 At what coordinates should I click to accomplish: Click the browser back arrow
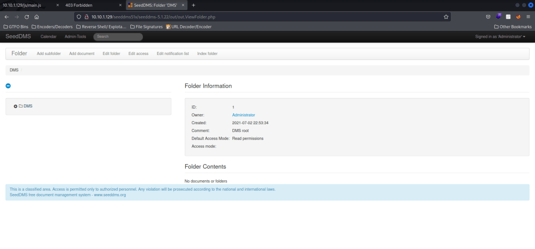click(6, 17)
